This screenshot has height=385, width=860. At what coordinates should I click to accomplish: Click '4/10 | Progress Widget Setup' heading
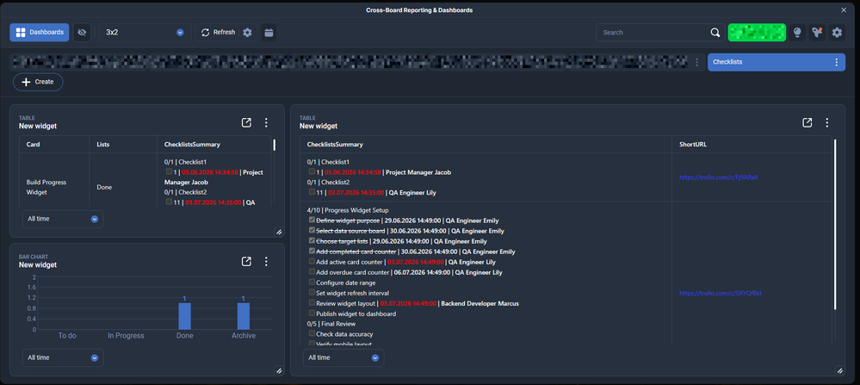click(348, 210)
